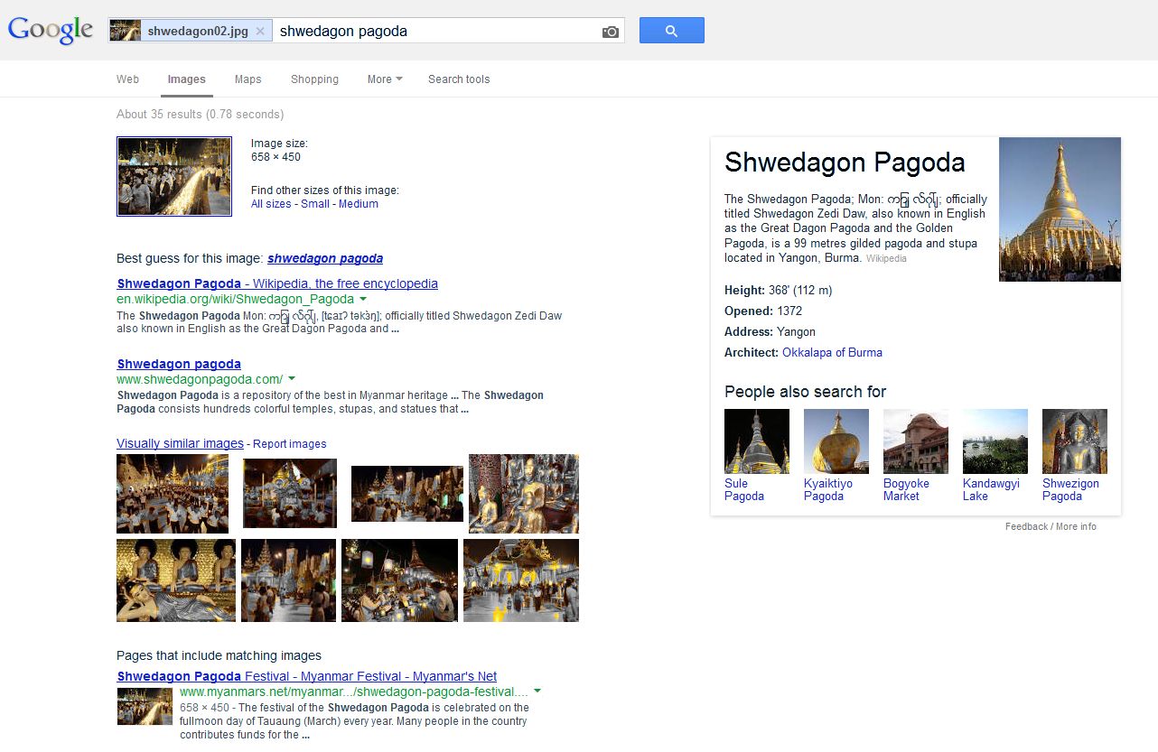
Task: Switch to the Maps tab
Action: [247, 79]
